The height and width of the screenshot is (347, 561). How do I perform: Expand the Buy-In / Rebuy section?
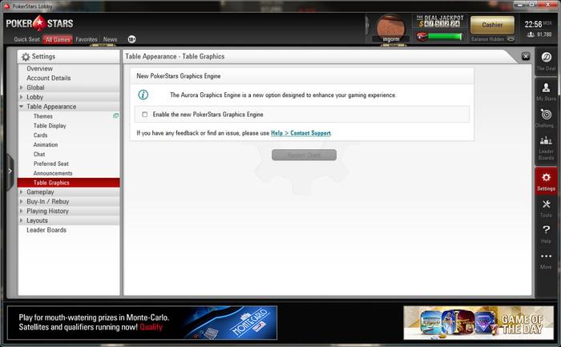(21, 201)
